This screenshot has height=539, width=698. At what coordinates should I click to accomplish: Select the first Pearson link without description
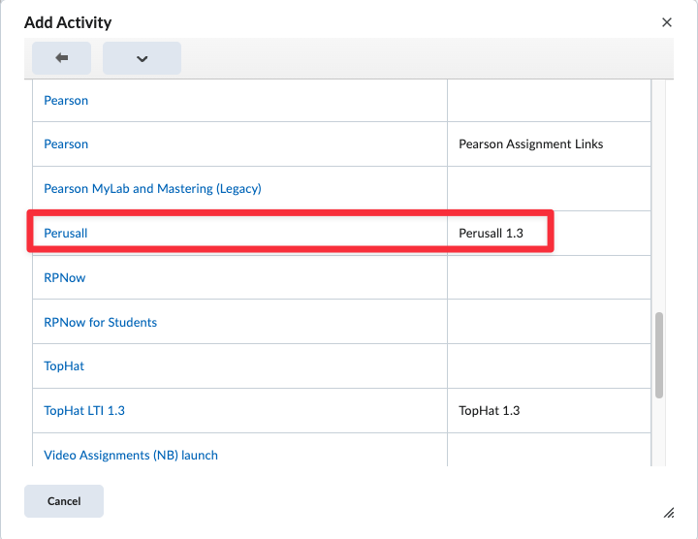[x=66, y=100]
